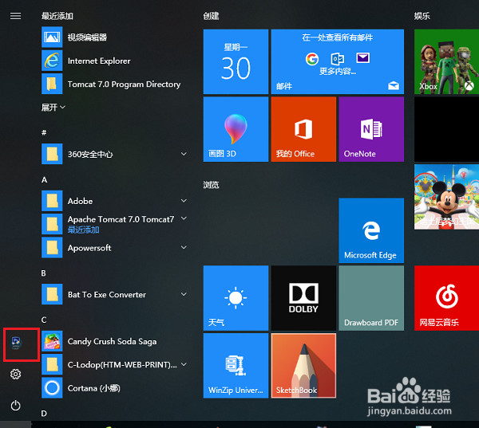Screen dimensions: 479x428
Task: Open the SketchBook tile
Action: click(x=303, y=366)
